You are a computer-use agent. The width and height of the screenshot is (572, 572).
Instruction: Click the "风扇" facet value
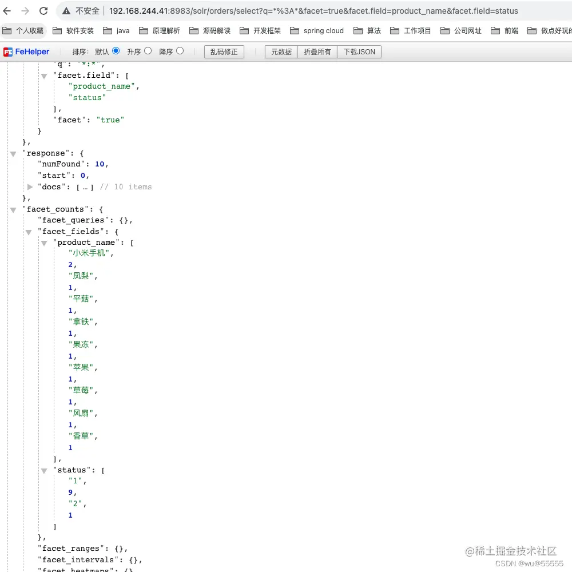click(81, 413)
